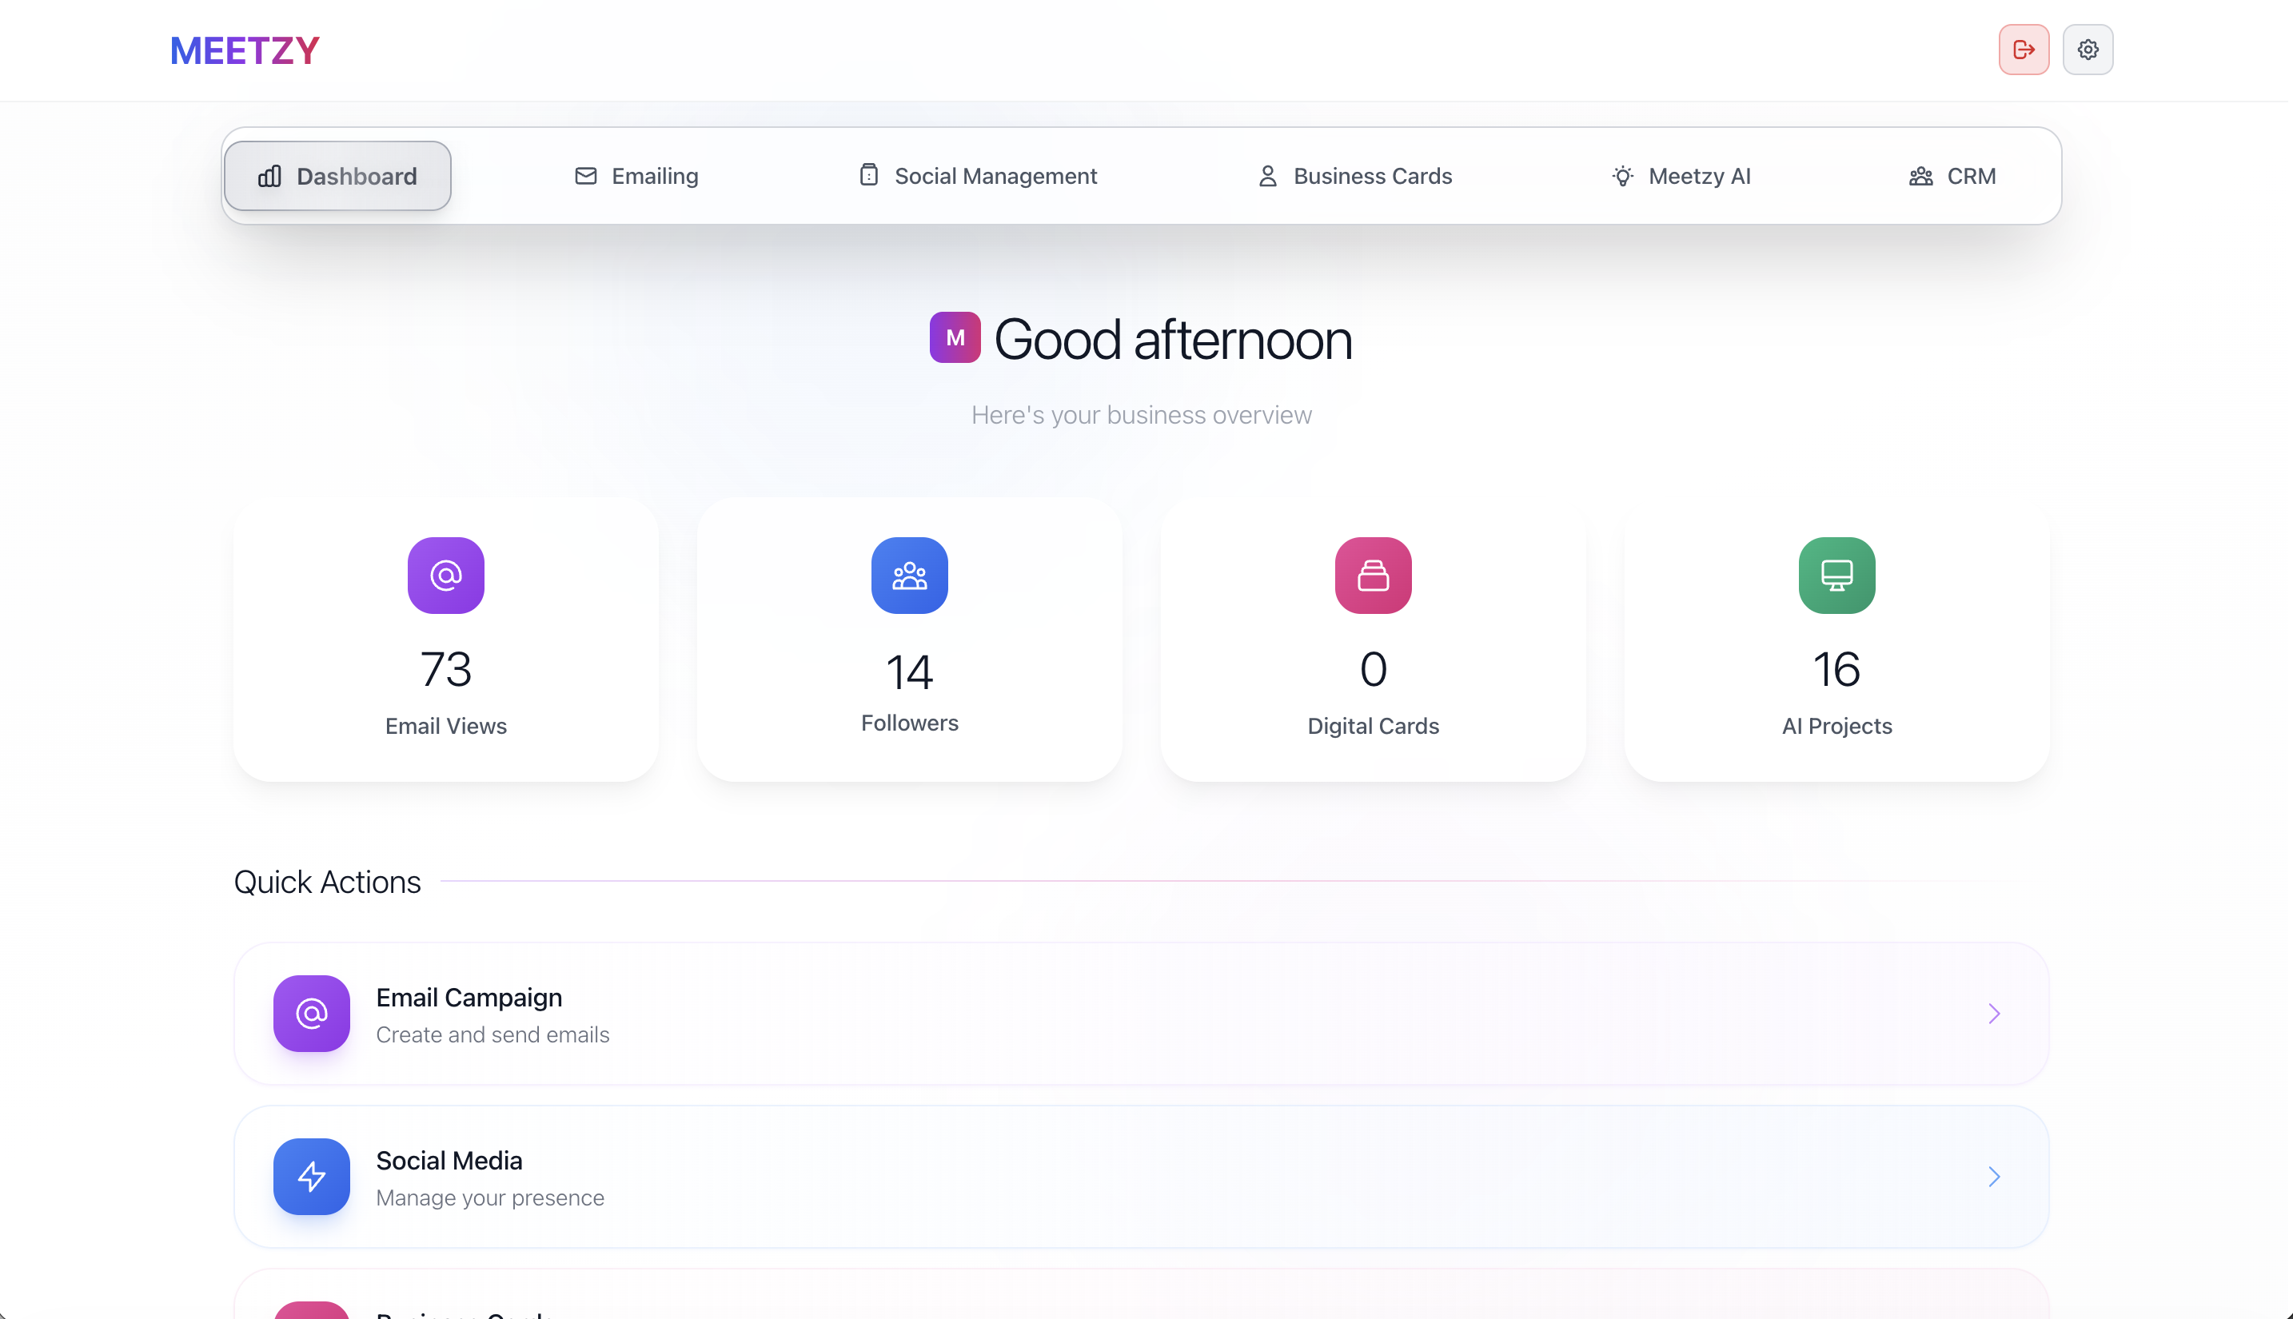This screenshot has width=2293, height=1319.
Task: Switch to the Dashboard tab
Action: point(337,176)
